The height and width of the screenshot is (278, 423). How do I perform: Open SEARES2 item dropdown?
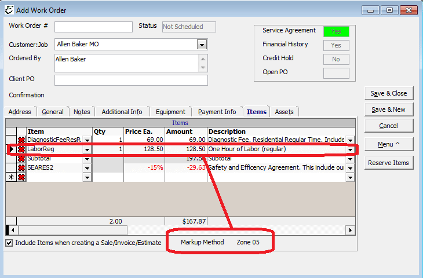pyautogui.click(x=87, y=169)
